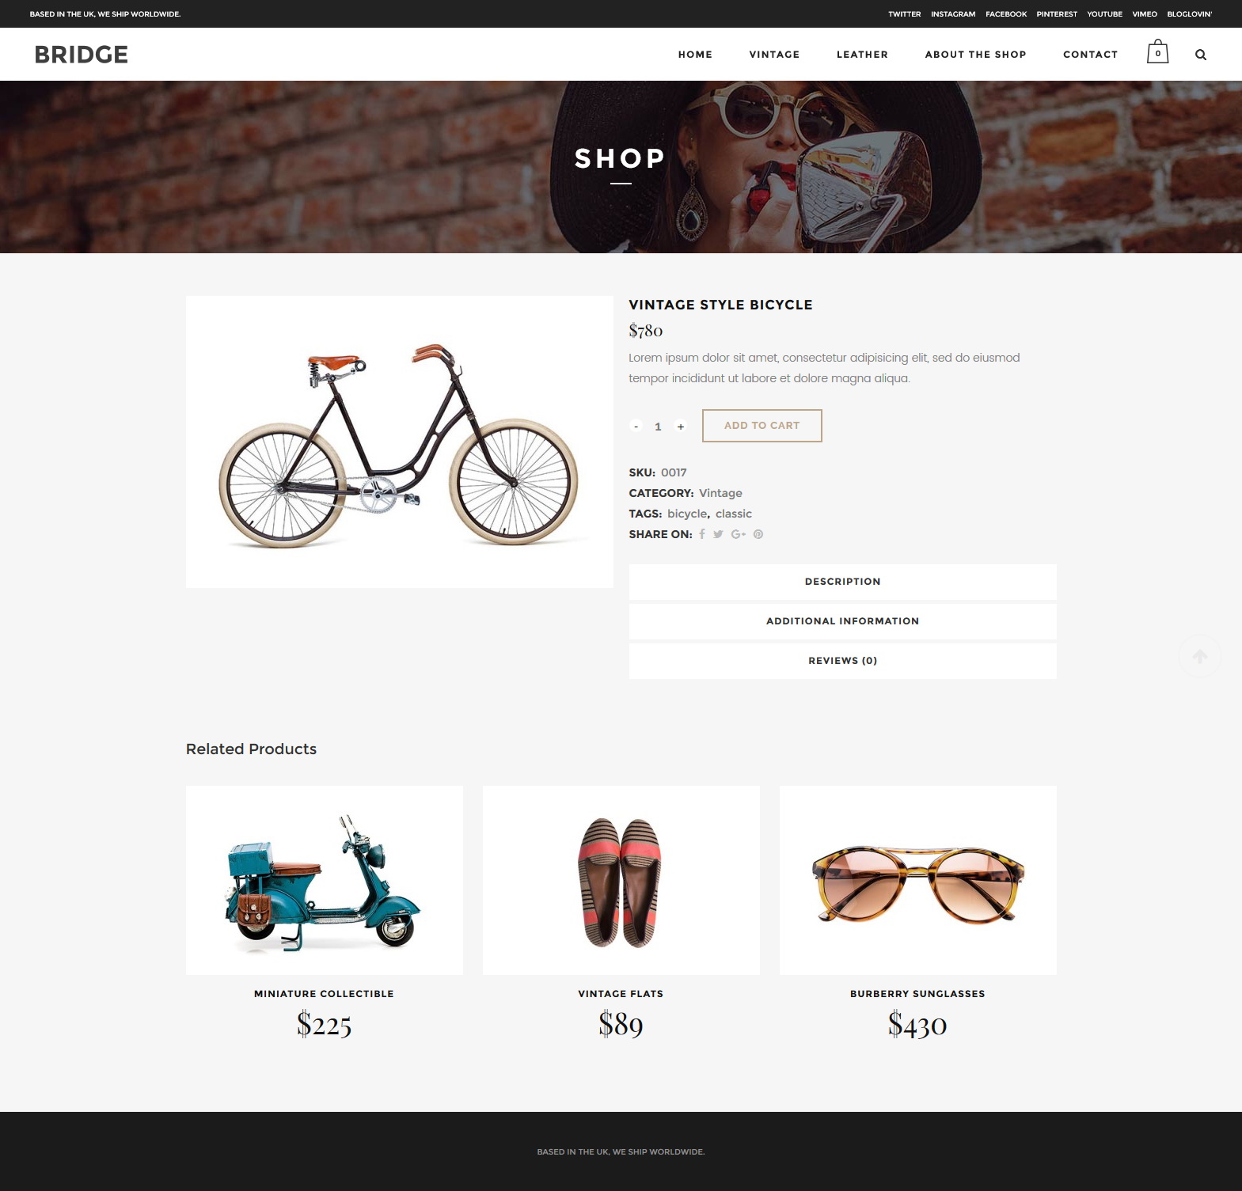Viewport: 1242px width, 1191px height.
Task: Click the search magnifier icon
Action: pos(1201,55)
